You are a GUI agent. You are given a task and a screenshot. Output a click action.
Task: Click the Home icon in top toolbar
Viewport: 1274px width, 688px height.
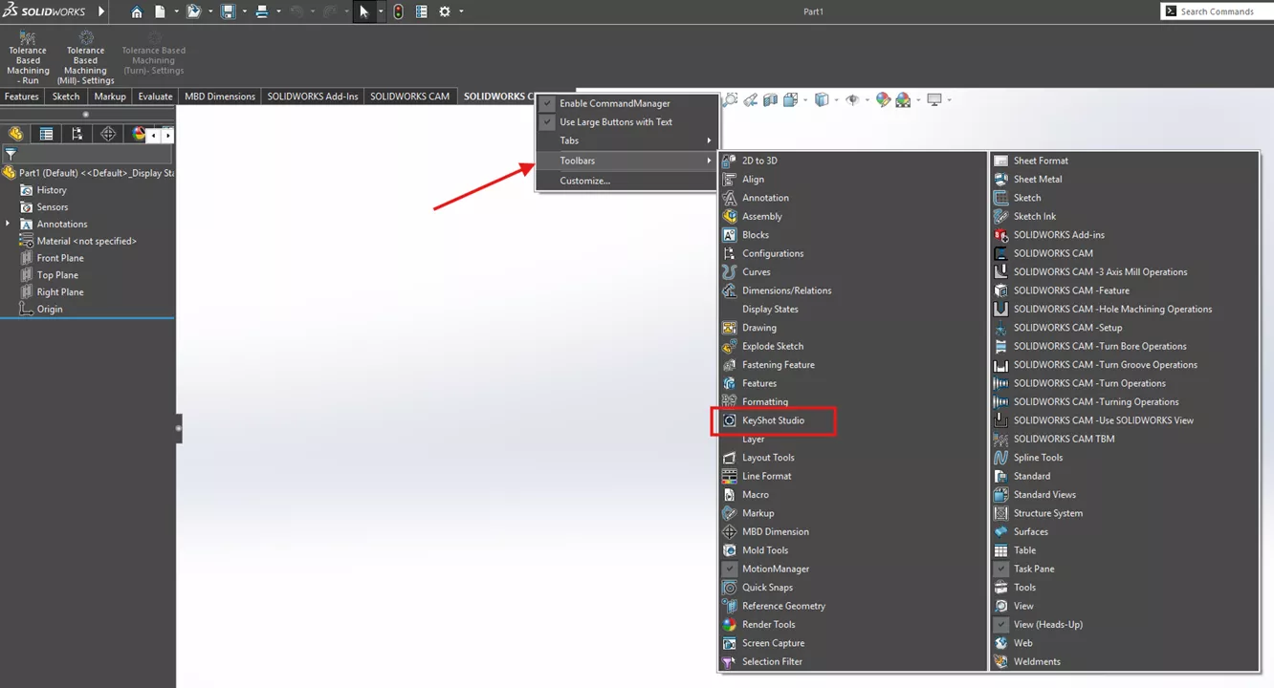point(137,11)
